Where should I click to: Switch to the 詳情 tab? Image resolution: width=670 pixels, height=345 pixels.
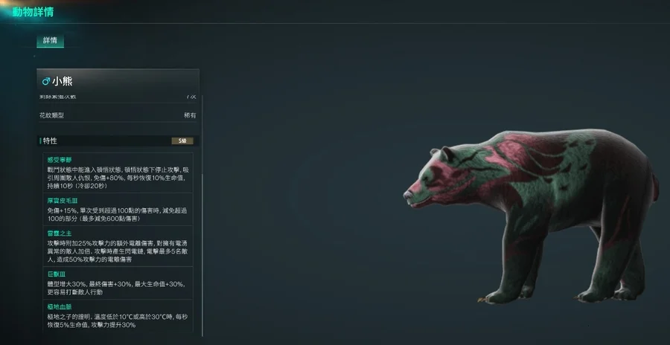click(50, 41)
